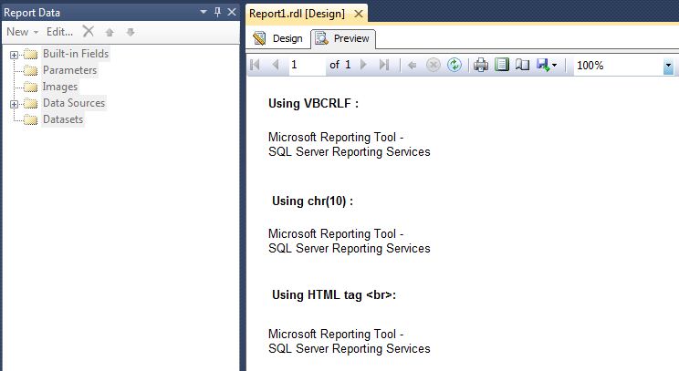Viewport: 679px width, 371px height.
Task: Select Built-in Fields folder
Action: point(76,54)
